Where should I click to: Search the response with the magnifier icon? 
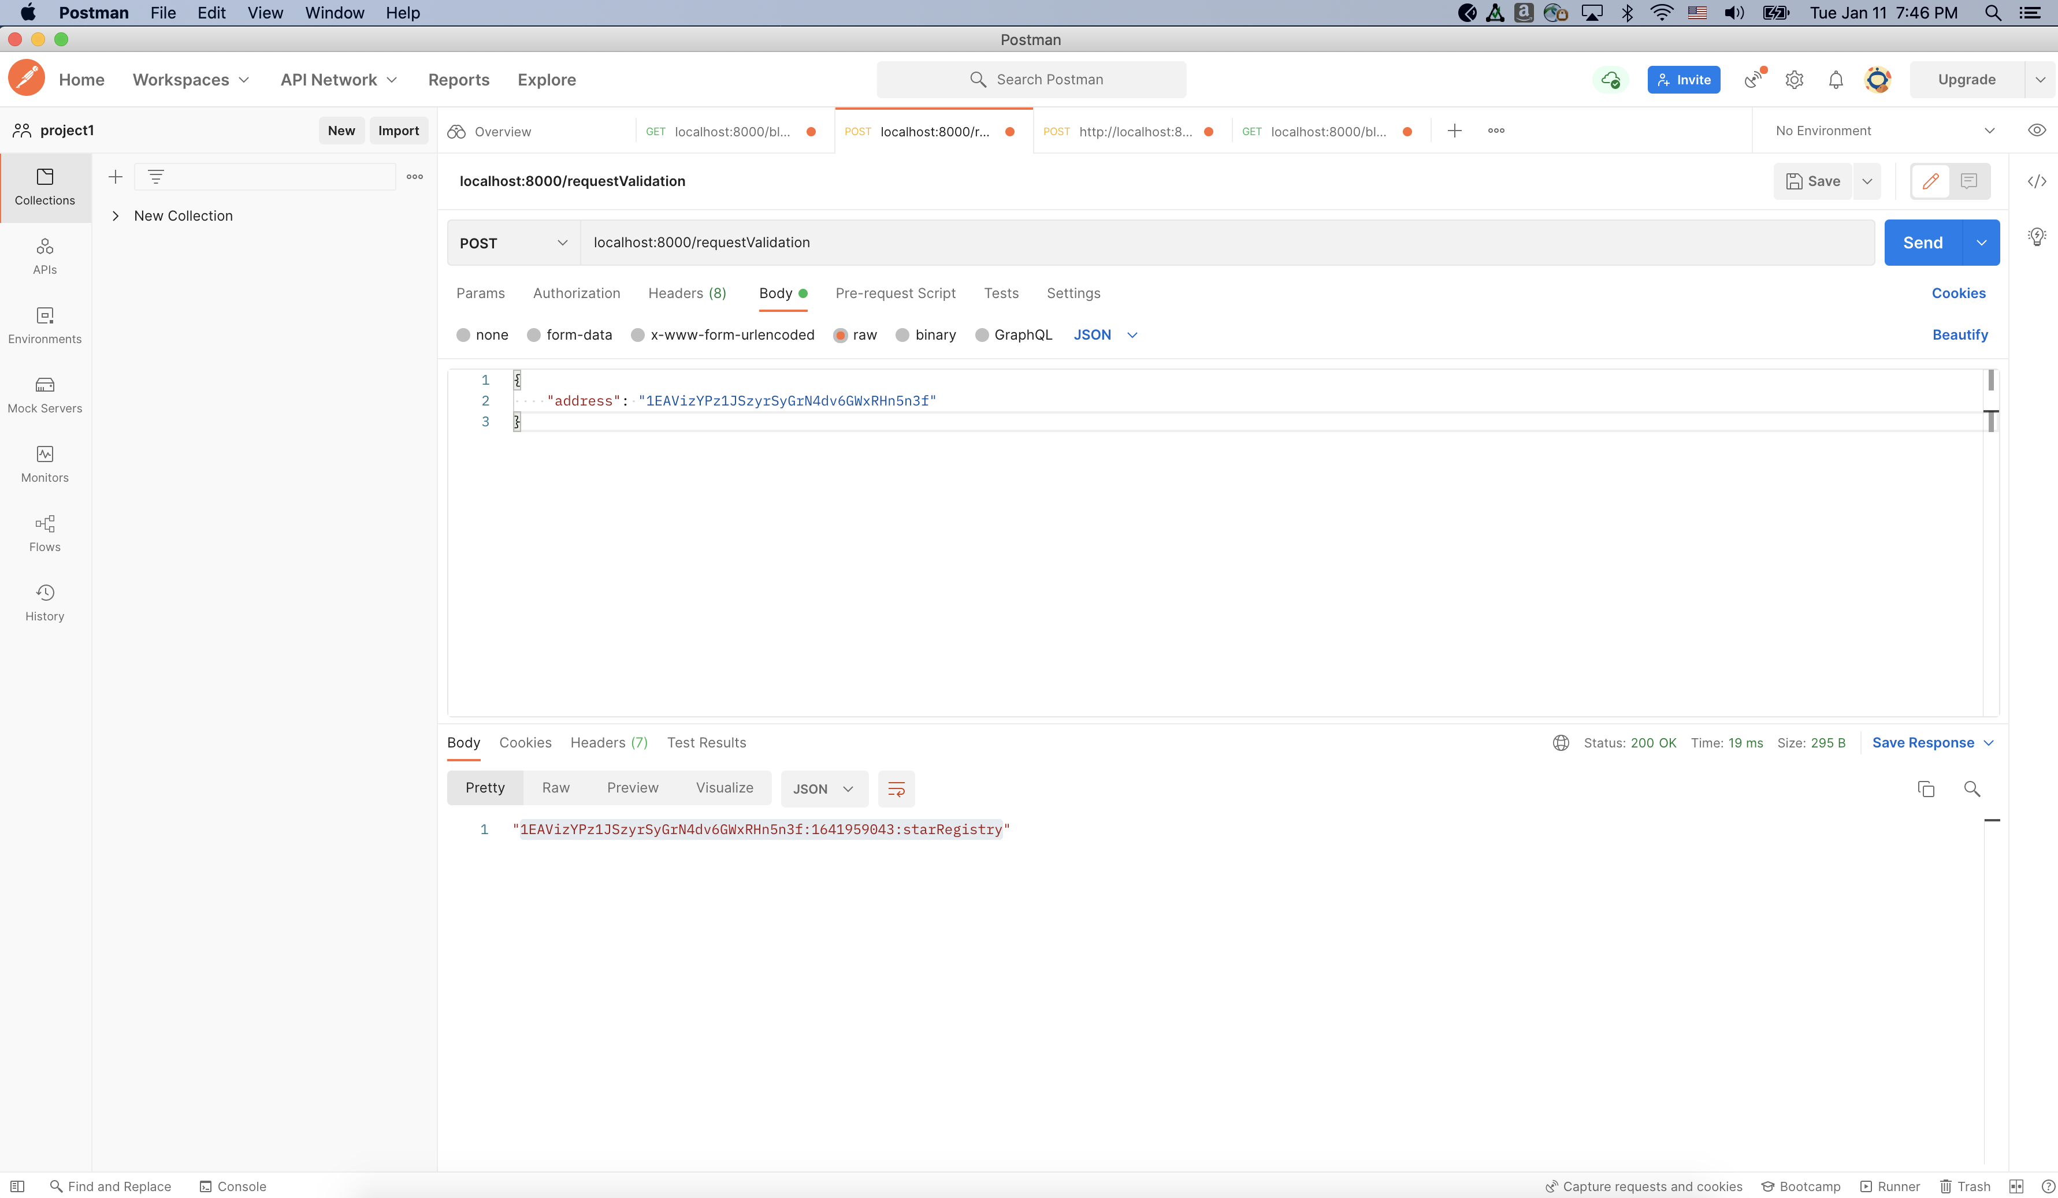pyautogui.click(x=1971, y=789)
